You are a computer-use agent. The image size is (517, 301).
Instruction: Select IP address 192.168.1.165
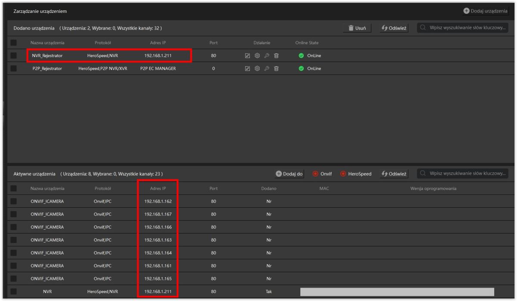[158, 279]
